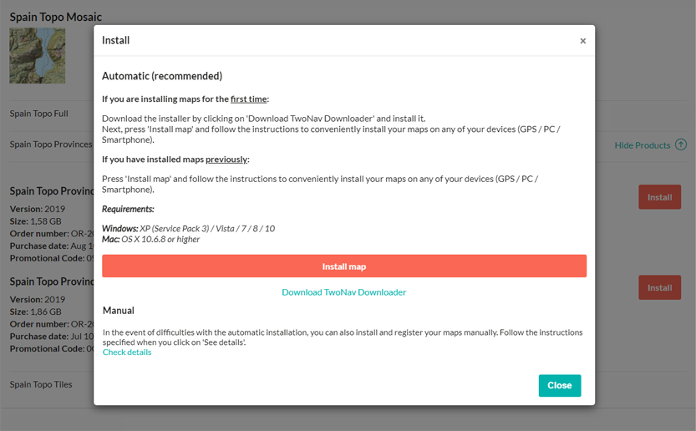Open the Download TwoNav Downloader link
Screen dimensions: 696x431
coord(344,292)
